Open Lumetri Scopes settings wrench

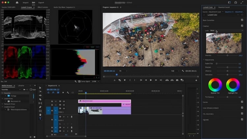[76, 81]
